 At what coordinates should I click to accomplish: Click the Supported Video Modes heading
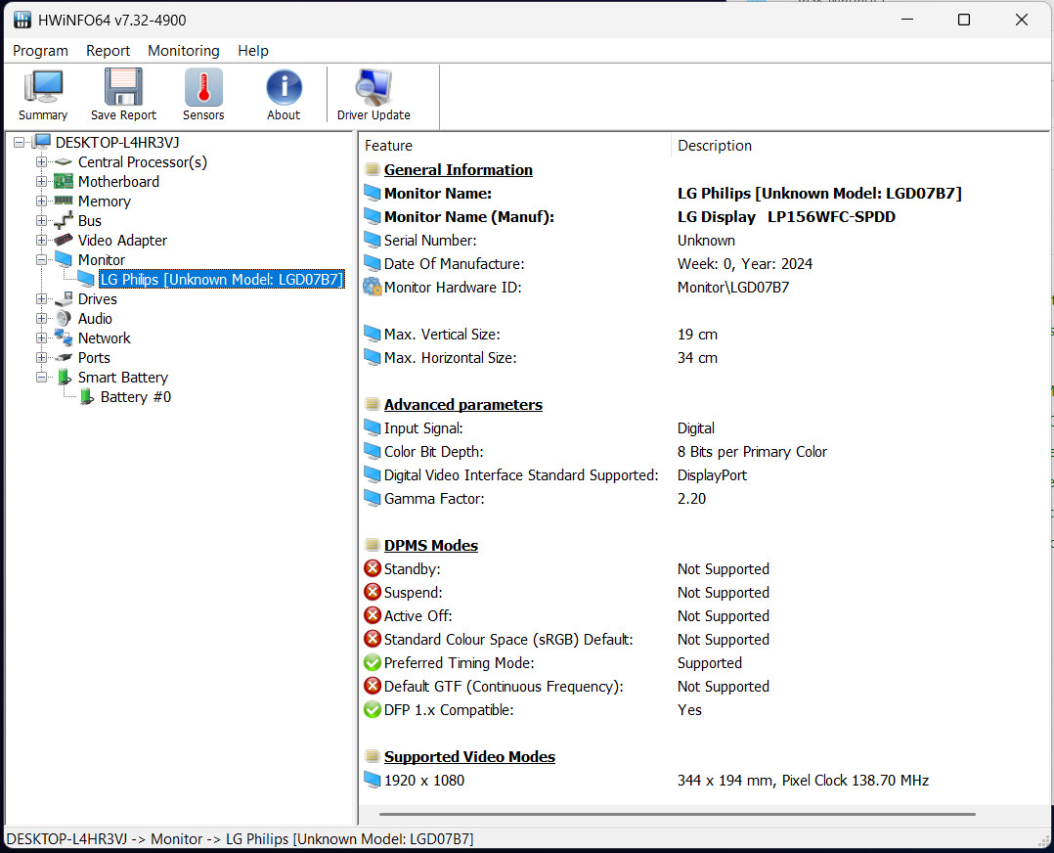coord(469,757)
